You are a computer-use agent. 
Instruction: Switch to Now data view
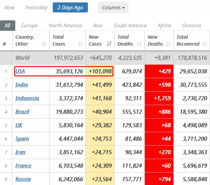pos(10,8)
